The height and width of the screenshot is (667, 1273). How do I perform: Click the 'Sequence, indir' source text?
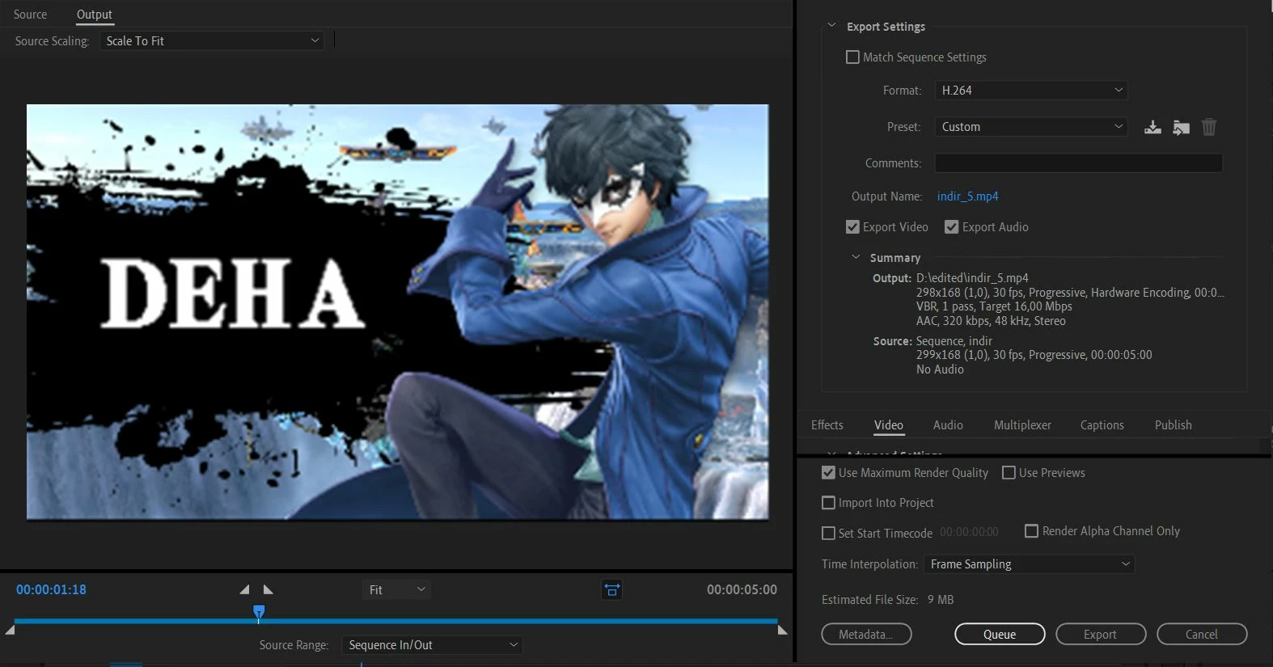[954, 341]
